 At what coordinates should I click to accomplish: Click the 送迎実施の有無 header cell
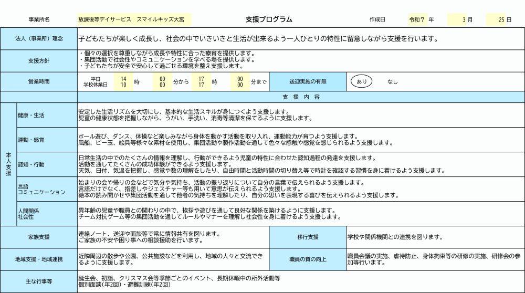tap(308, 82)
